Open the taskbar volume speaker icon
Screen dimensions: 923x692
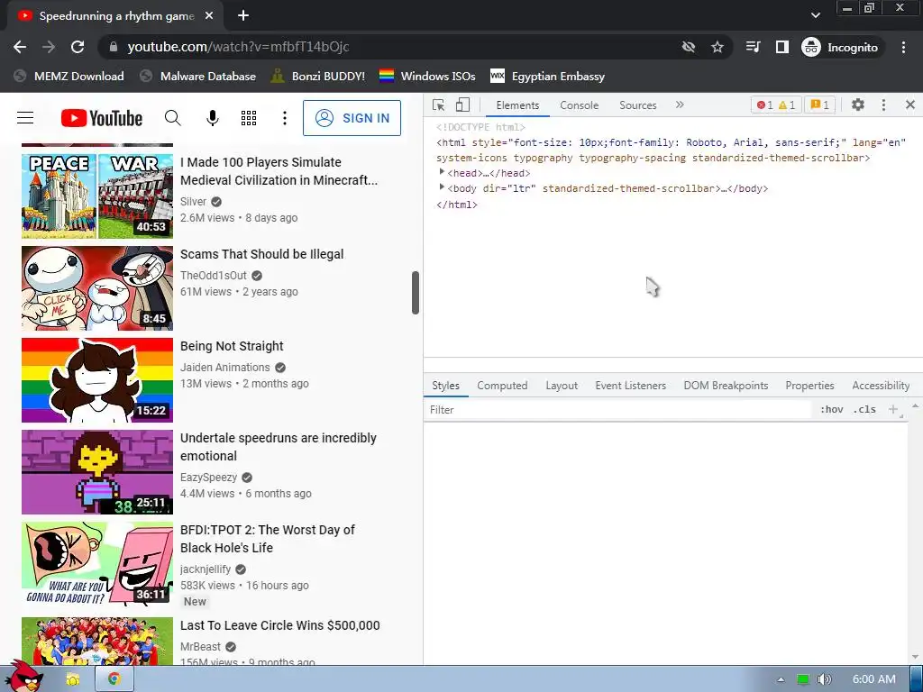(824, 679)
